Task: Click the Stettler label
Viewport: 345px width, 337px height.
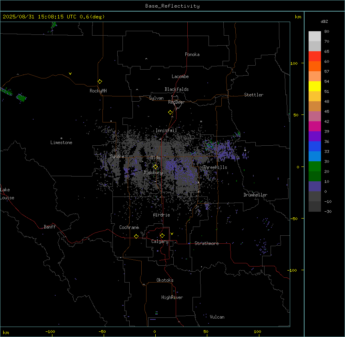Action: coord(254,95)
